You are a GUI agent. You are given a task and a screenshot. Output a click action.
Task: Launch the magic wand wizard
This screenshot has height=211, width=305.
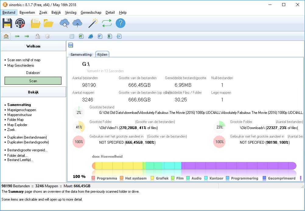[93, 23]
